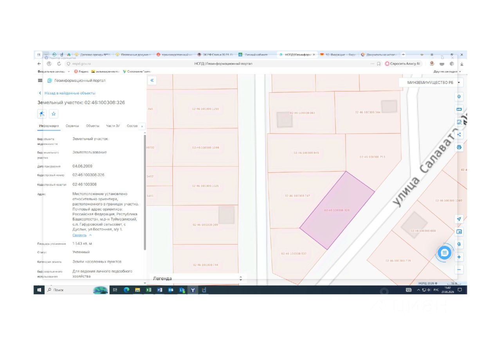The height and width of the screenshot is (354, 501).
Task: Click the status value Учтенный
Action: [81, 252]
